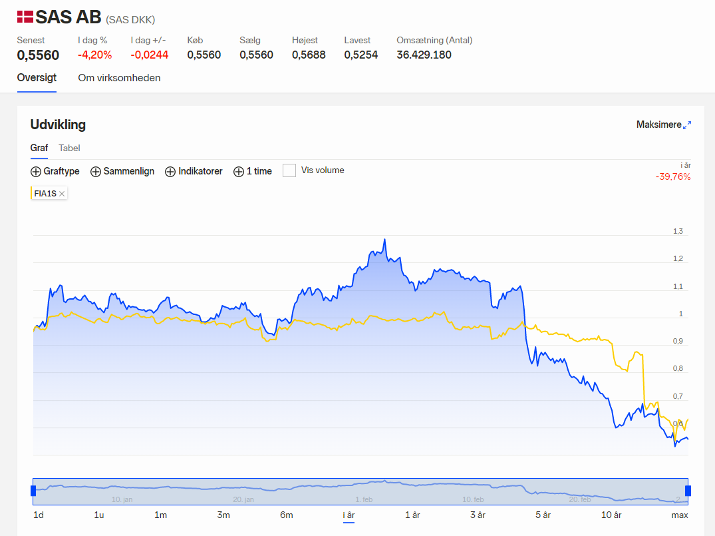Click the Omsætning value 36.429.180
The width and height of the screenshot is (715, 536).
(x=424, y=55)
